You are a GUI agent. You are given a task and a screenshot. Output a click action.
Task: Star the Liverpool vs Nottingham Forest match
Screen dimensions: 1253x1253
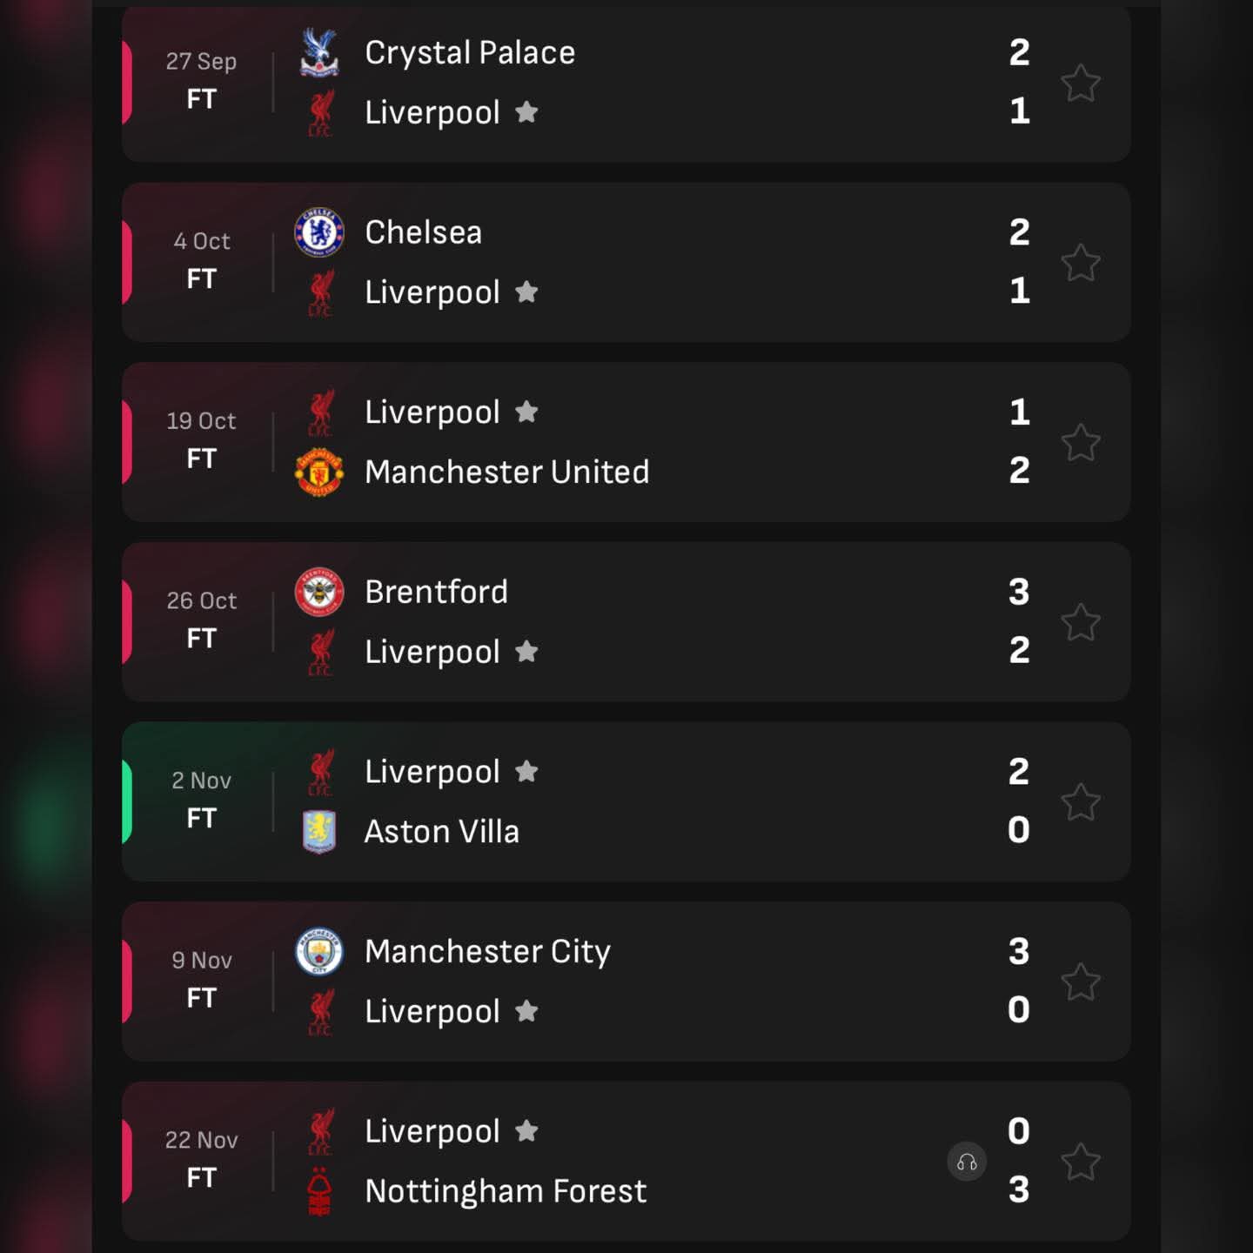coord(1080,1162)
